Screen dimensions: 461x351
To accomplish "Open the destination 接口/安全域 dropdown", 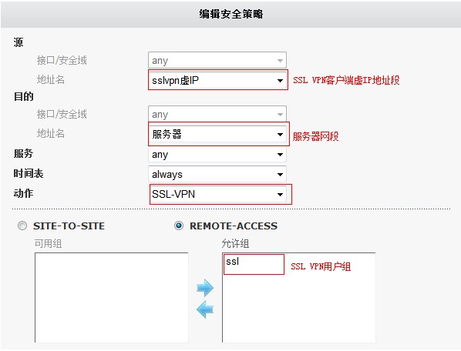I will 217,114.
